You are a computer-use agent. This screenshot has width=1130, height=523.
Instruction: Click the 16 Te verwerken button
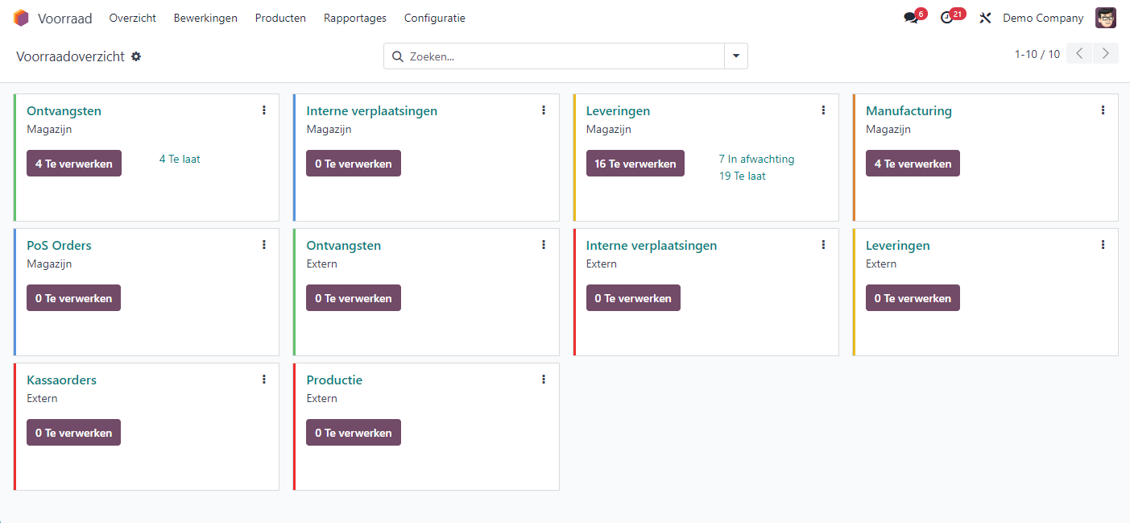pyautogui.click(x=635, y=164)
